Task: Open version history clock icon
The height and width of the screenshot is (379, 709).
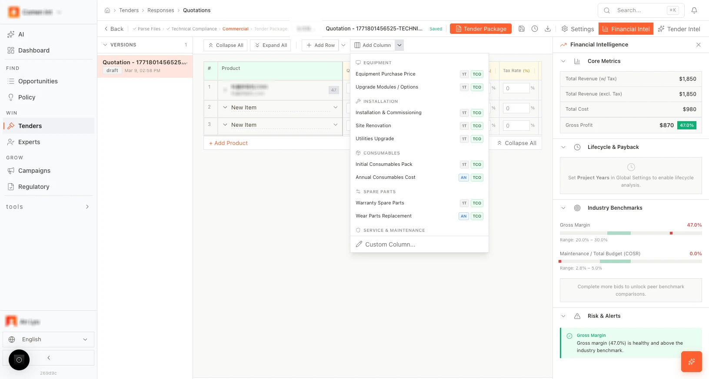Action: (535, 29)
